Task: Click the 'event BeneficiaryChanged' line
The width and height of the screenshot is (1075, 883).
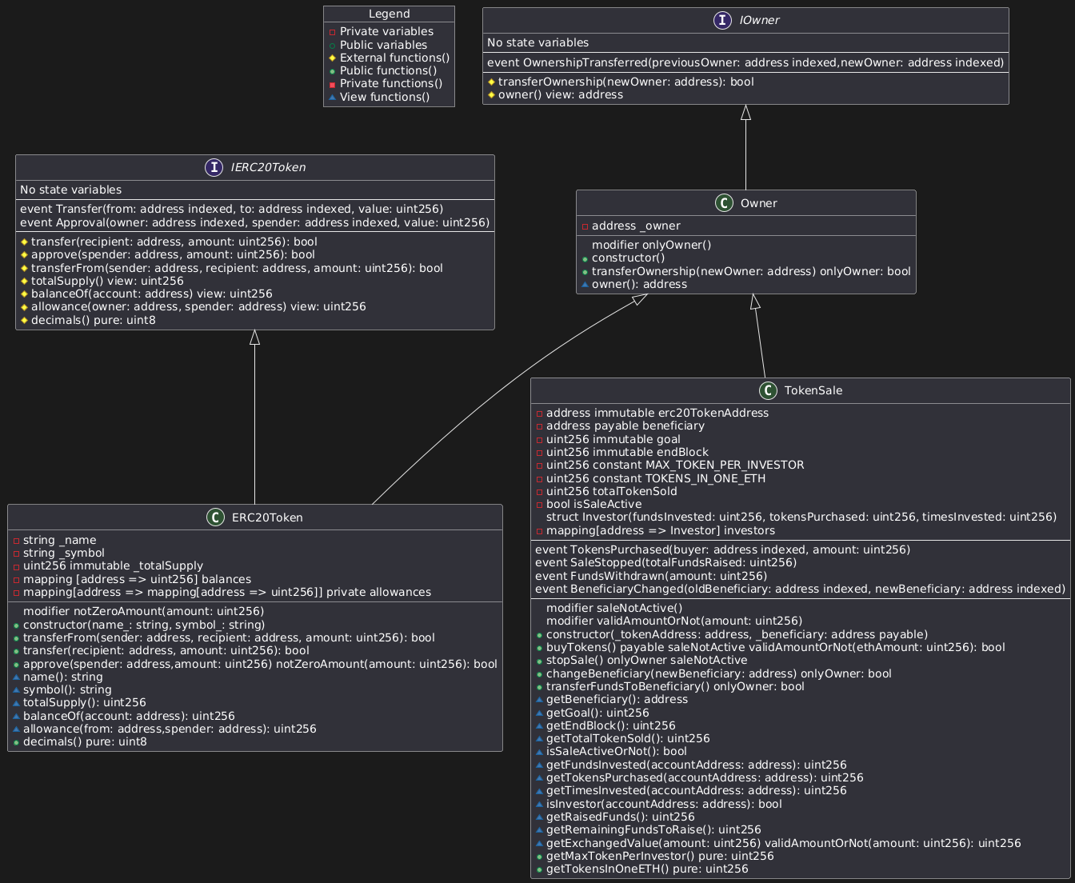Action: click(x=800, y=589)
